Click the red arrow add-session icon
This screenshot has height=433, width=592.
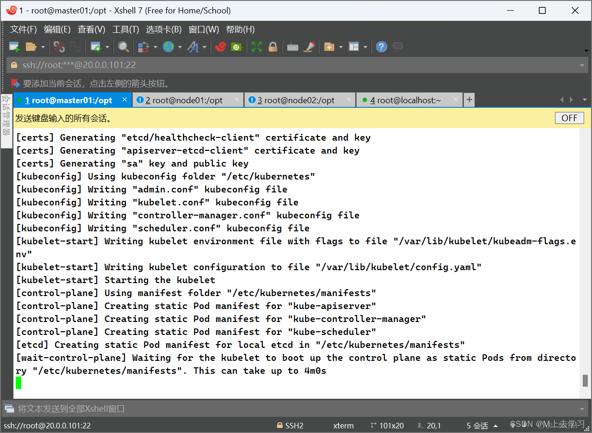15,84
